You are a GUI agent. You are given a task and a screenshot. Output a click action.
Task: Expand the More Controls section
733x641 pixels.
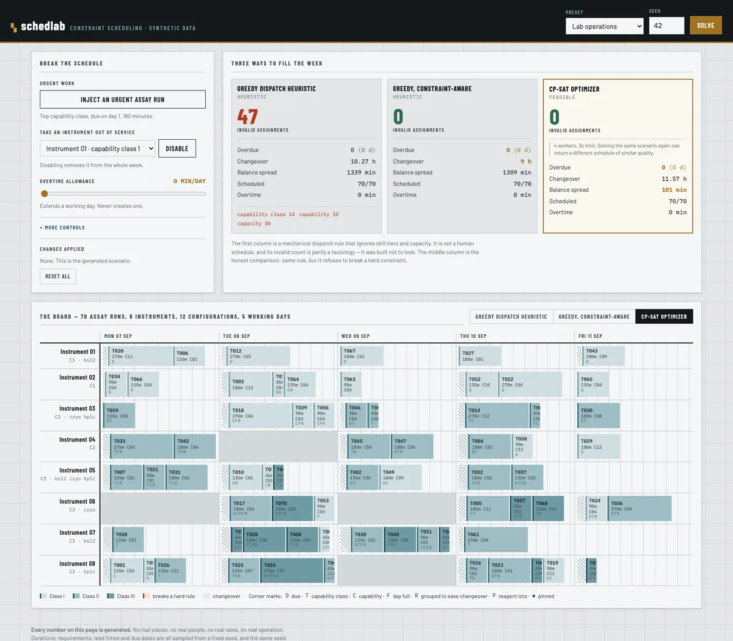(x=63, y=228)
